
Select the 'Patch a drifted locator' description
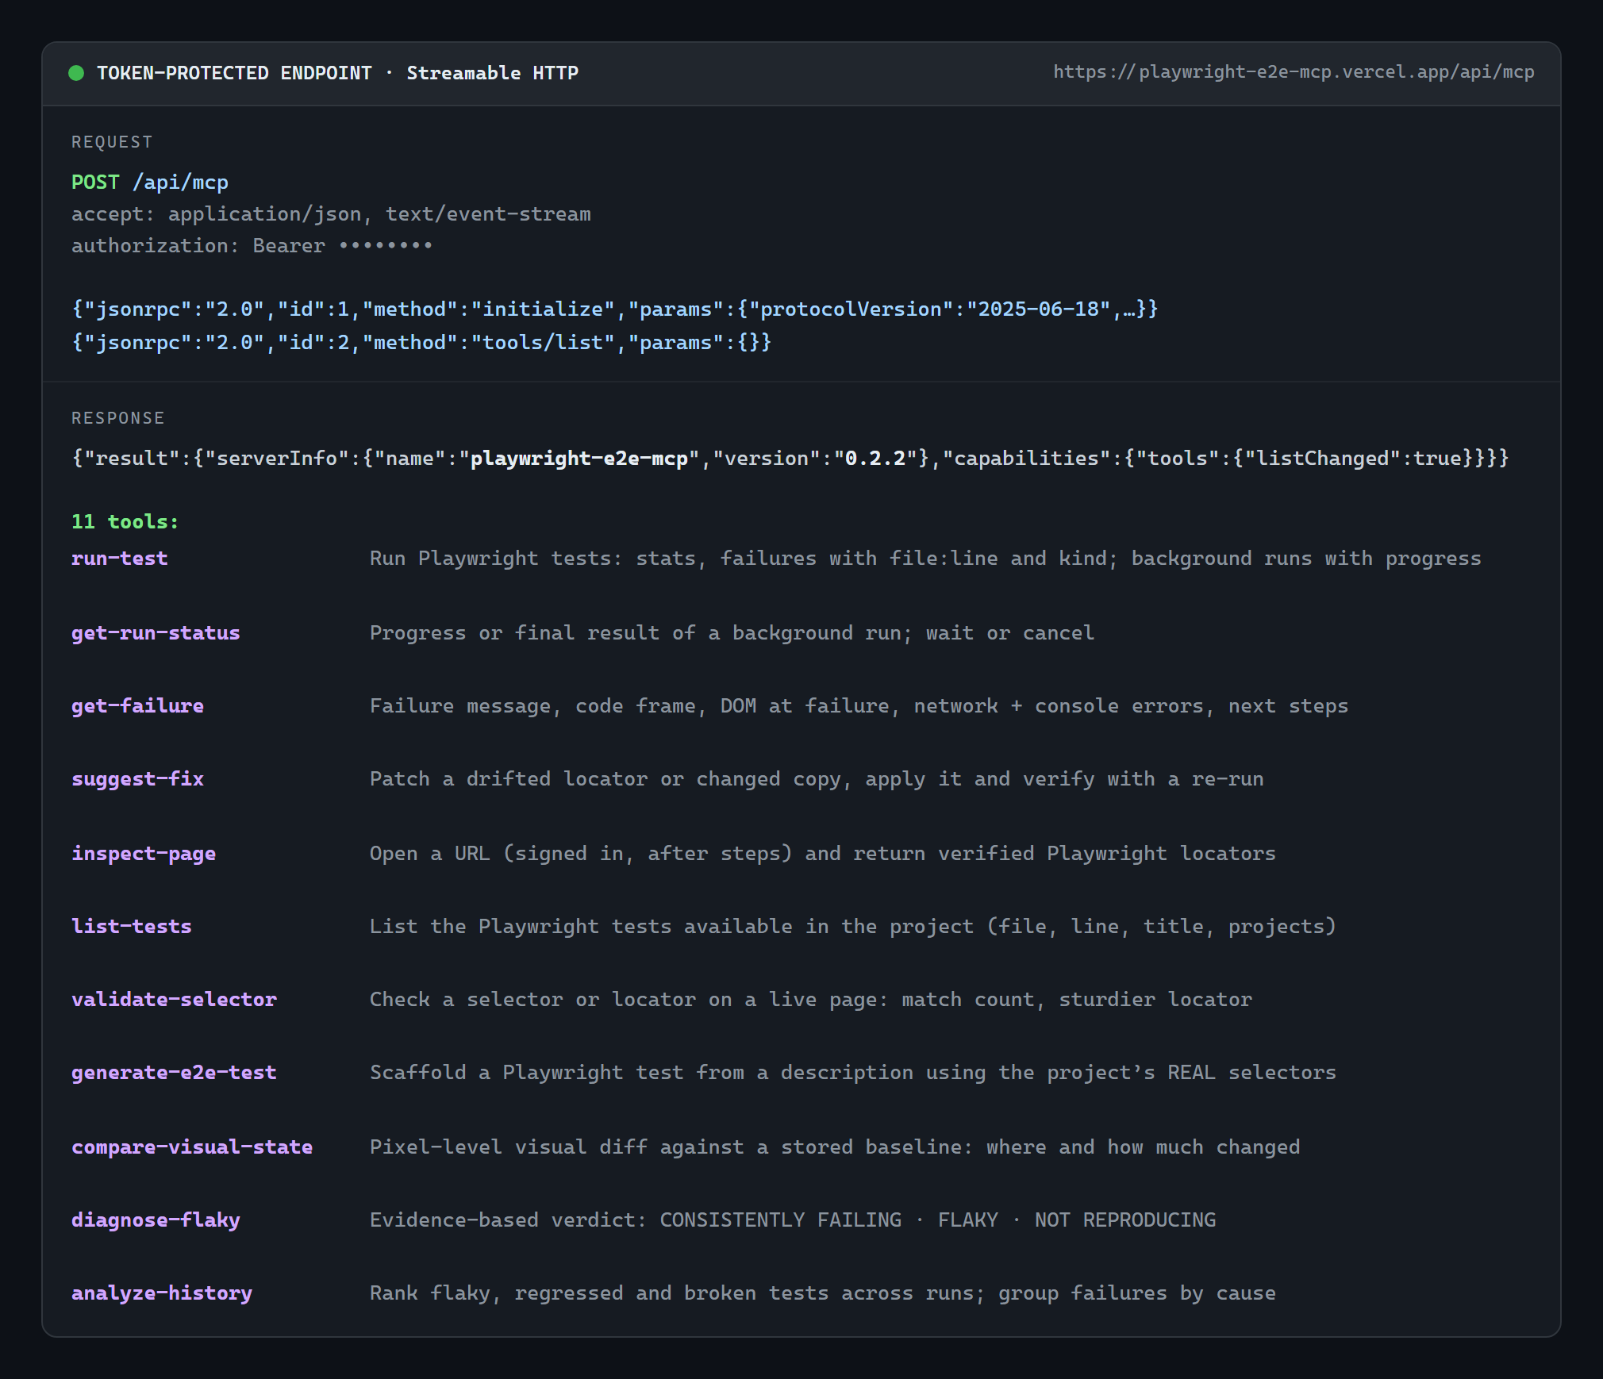tap(817, 779)
